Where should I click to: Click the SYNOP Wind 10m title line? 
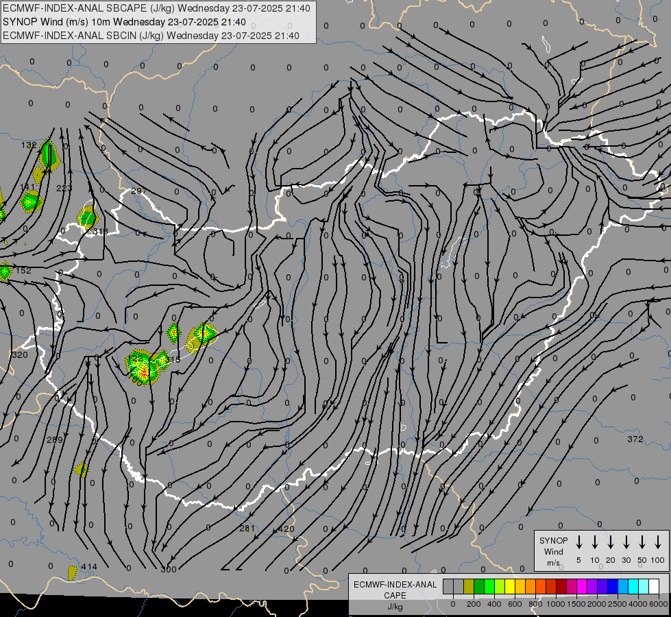click(x=124, y=22)
